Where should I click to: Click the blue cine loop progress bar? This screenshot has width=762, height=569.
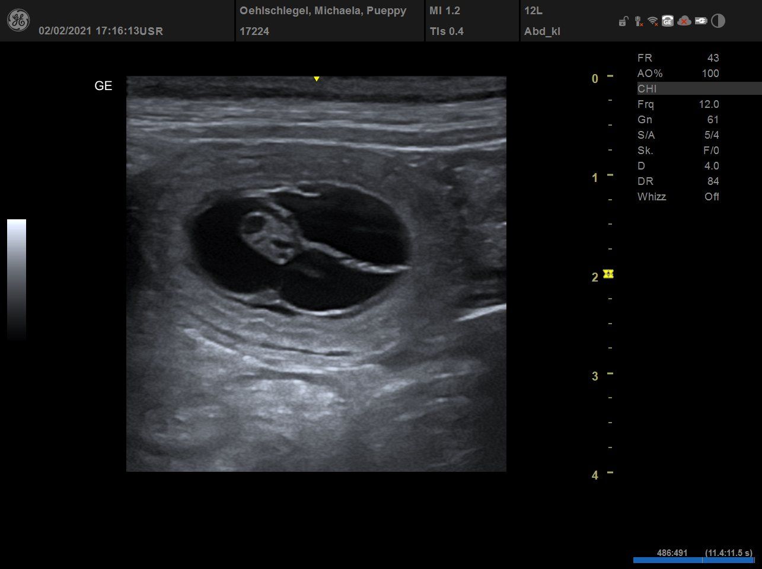[693, 560]
